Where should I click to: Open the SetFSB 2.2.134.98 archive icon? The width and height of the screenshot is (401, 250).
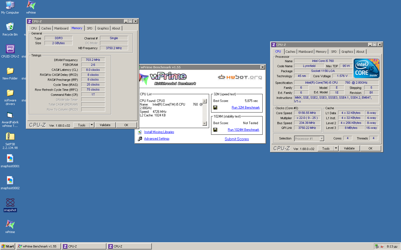(x=10, y=141)
